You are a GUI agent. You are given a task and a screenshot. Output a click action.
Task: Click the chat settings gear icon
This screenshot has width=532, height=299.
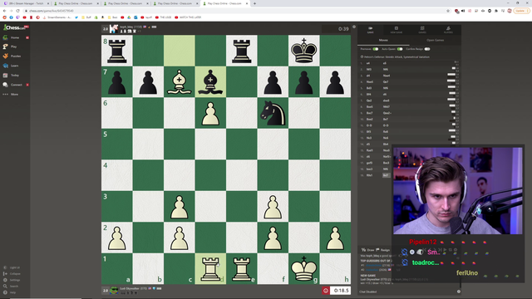click(x=459, y=292)
